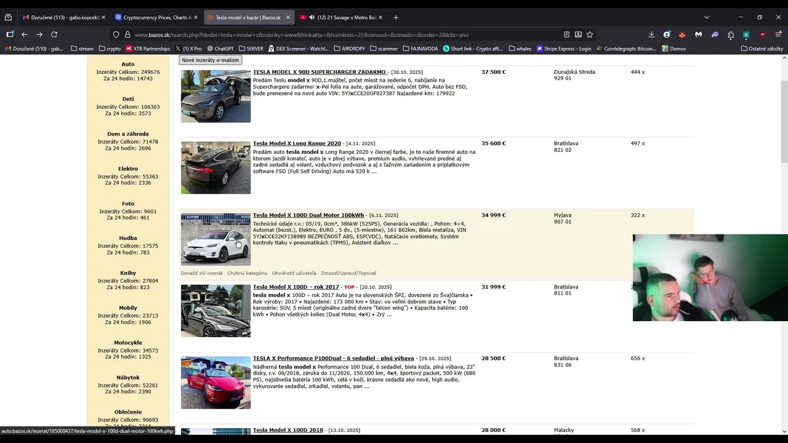Open the whales bookmarks folder
Viewport: 788px width, 443px height.
[520, 49]
